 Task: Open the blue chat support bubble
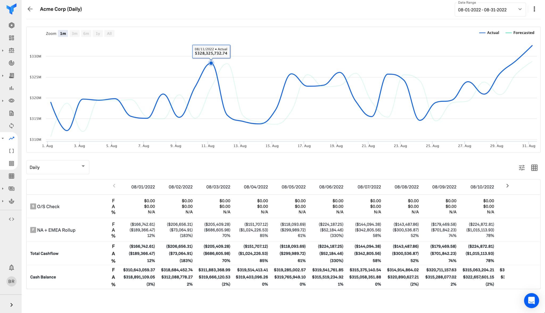click(x=531, y=300)
